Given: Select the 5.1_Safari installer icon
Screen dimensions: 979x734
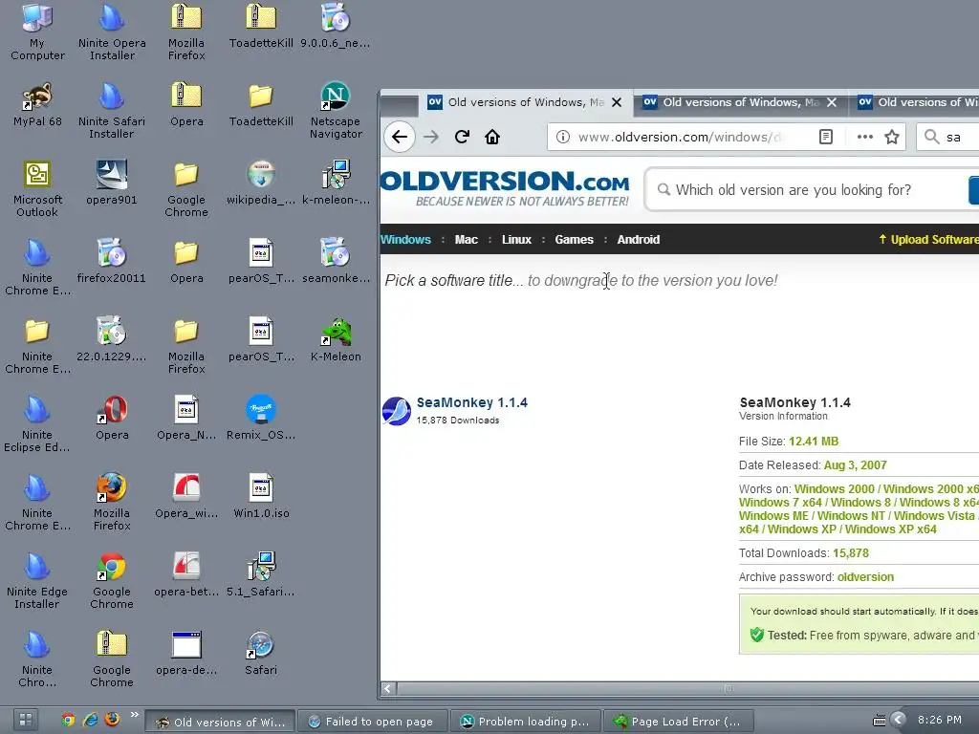Looking at the screenshot, I should click(x=261, y=574).
